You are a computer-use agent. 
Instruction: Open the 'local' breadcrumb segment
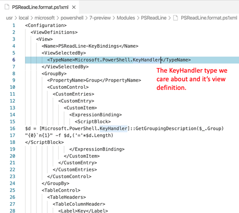23,18
